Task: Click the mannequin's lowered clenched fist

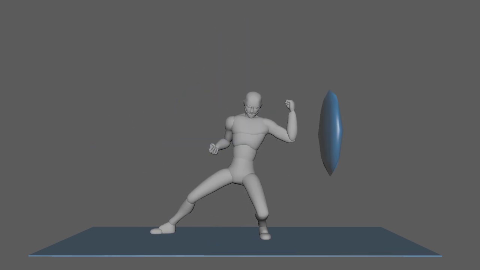Action: click(213, 149)
